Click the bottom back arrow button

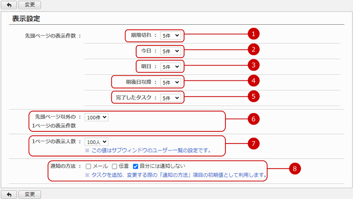9,194
